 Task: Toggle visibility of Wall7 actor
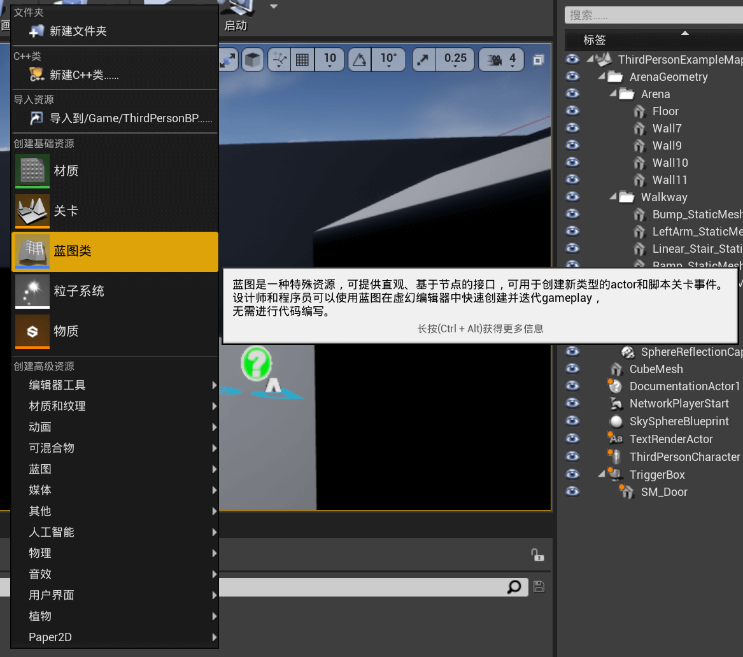tap(572, 128)
